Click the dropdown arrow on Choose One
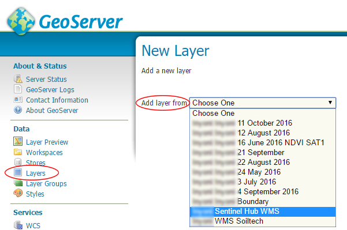Screen dimensions: 347x230 [330, 103]
